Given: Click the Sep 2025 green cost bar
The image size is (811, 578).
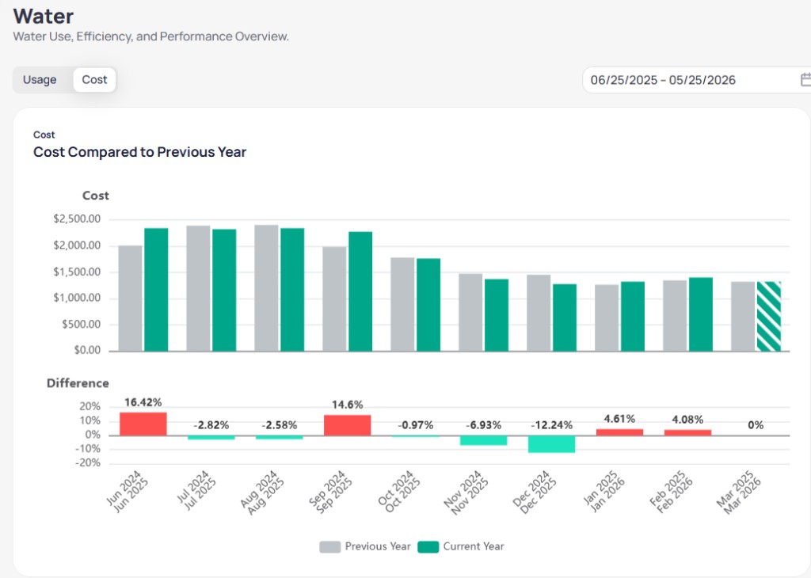Looking at the screenshot, I should click(x=360, y=291).
